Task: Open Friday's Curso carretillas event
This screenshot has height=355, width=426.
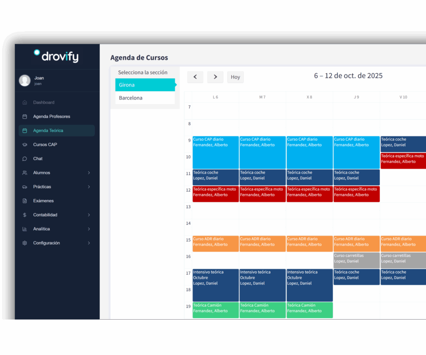Action: (403, 261)
